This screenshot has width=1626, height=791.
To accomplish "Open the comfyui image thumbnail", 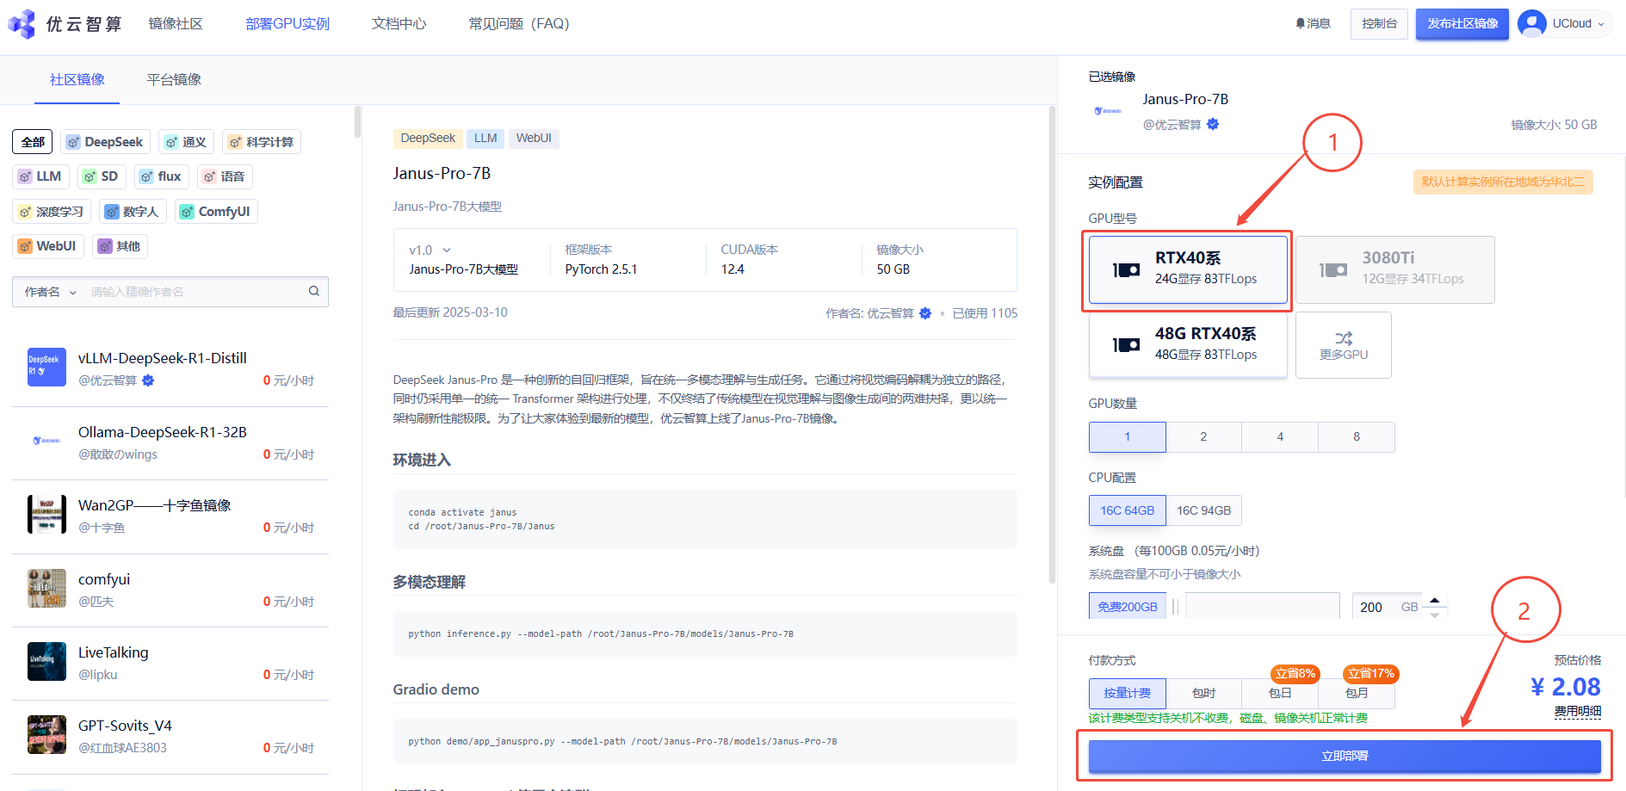I will pos(46,588).
